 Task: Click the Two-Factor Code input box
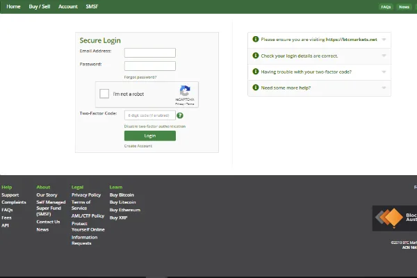pos(149,115)
